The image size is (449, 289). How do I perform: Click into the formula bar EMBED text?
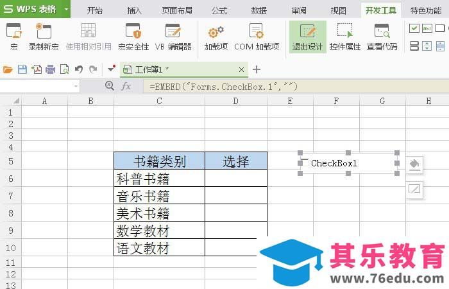224,86
